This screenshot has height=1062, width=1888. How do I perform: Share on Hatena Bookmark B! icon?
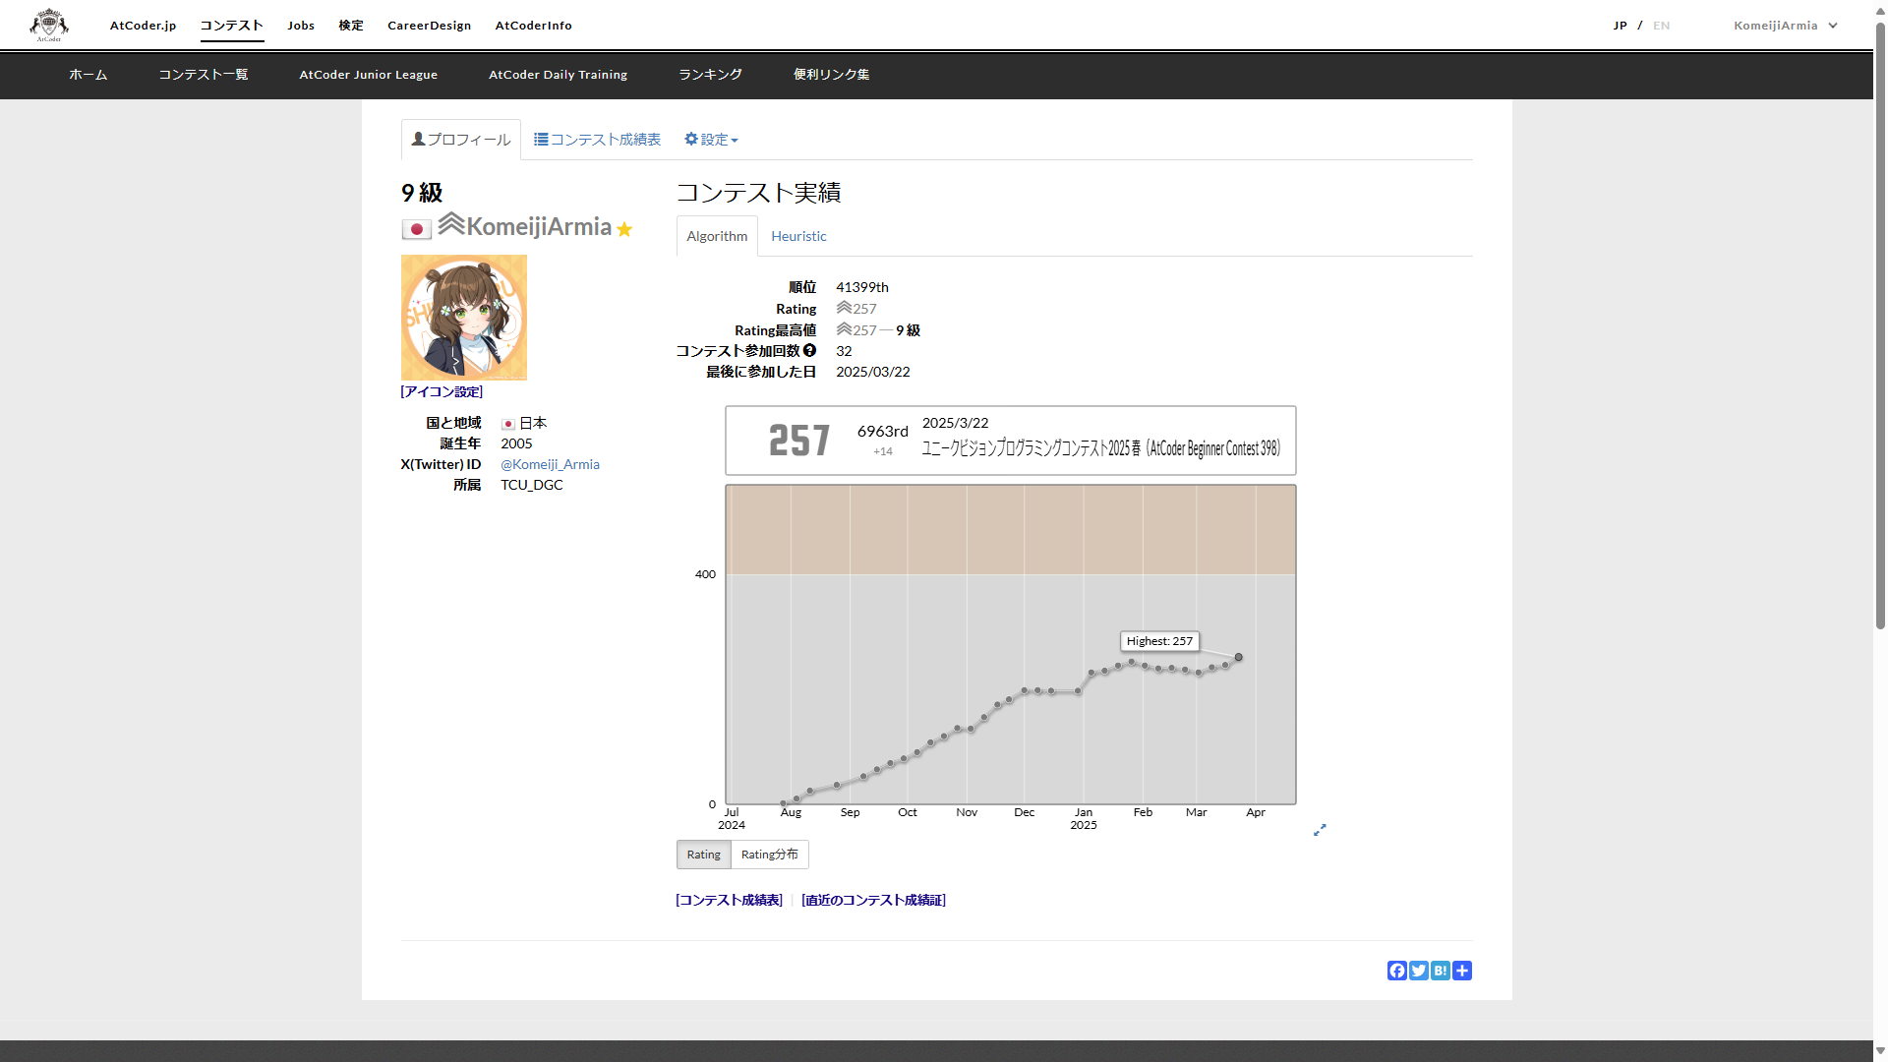pos(1440,971)
